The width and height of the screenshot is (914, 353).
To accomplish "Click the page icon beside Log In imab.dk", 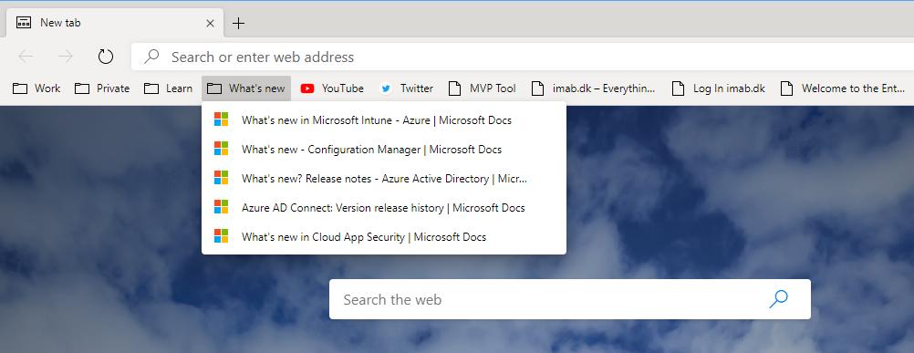I will pyautogui.click(x=678, y=88).
